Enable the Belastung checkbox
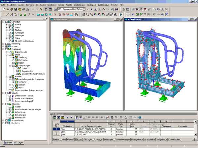This screenshot has width=198, height=148. [x=7, y=44]
